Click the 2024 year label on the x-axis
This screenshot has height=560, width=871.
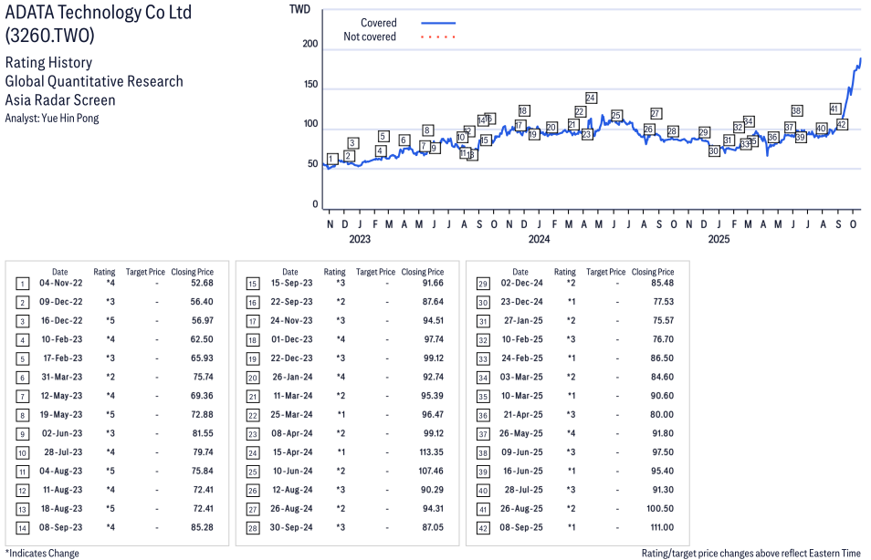pyautogui.click(x=539, y=240)
